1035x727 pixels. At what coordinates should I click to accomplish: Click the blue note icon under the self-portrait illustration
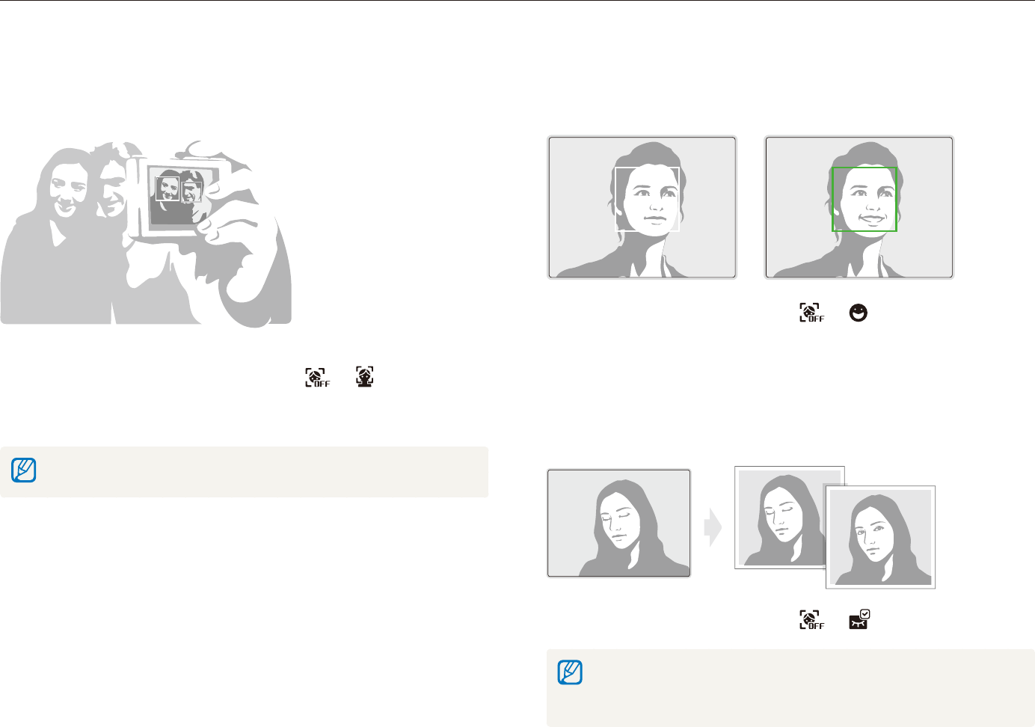click(24, 470)
